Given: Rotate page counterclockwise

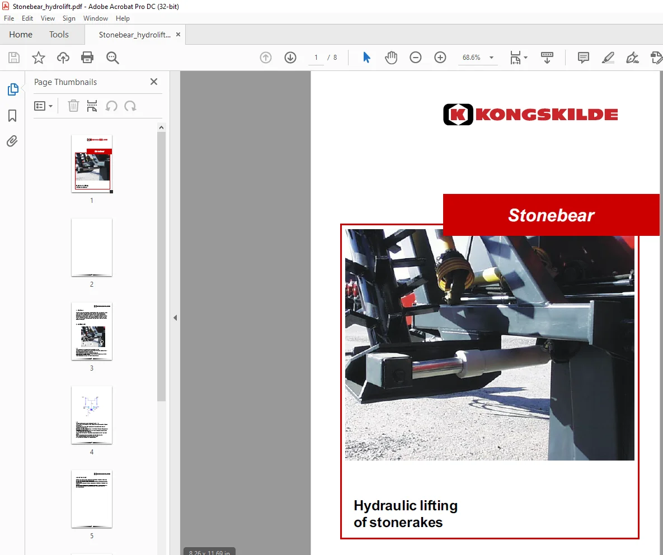Looking at the screenshot, I should (111, 106).
